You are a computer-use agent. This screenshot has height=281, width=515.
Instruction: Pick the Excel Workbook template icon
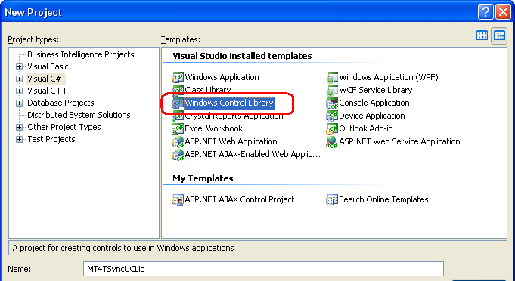(178, 129)
